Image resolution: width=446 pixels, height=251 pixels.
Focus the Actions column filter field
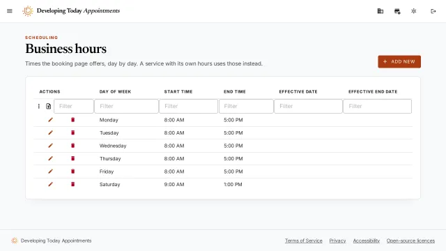pyautogui.click(x=74, y=106)
